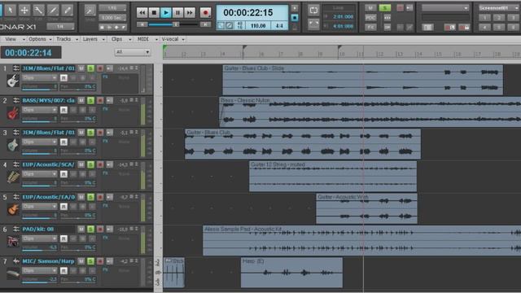The width and height of the screenshot is (521, 293).
Task: Rewind the transport to start
Action: click(142, 13)
